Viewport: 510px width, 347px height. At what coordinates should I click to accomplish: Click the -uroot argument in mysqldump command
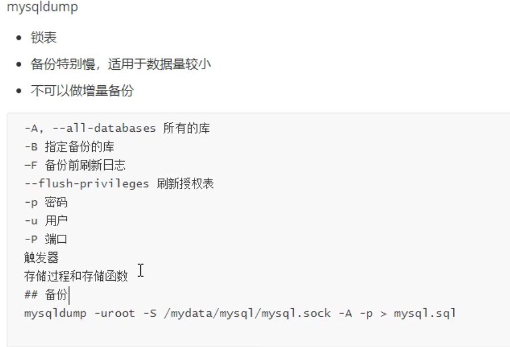tap(92, 314)
